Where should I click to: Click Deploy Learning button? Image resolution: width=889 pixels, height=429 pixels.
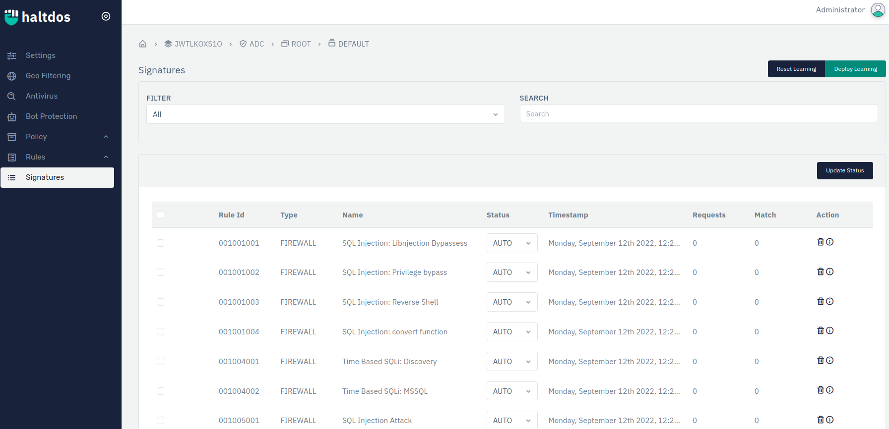pos(855,69)
